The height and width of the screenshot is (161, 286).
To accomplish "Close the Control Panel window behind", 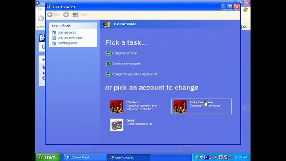I will click(x=247, y=3).
